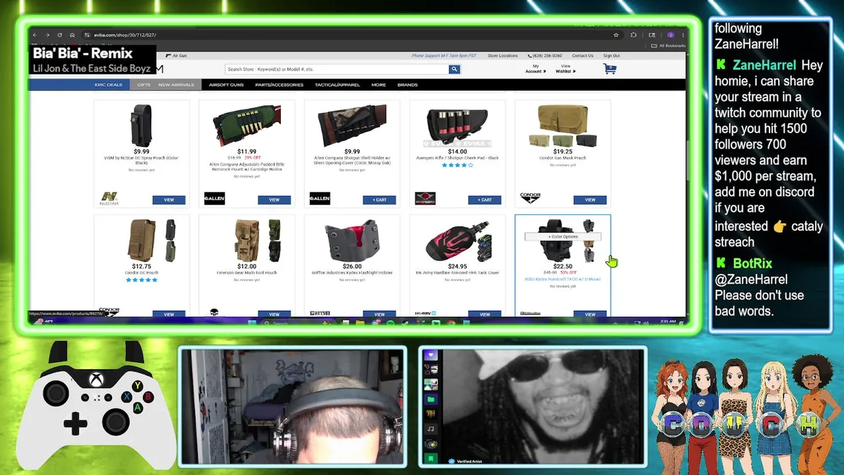Click the Avengers cheek pad star rating
The width and height of the screenshot is (844, 475).
[x=458, y=165]
